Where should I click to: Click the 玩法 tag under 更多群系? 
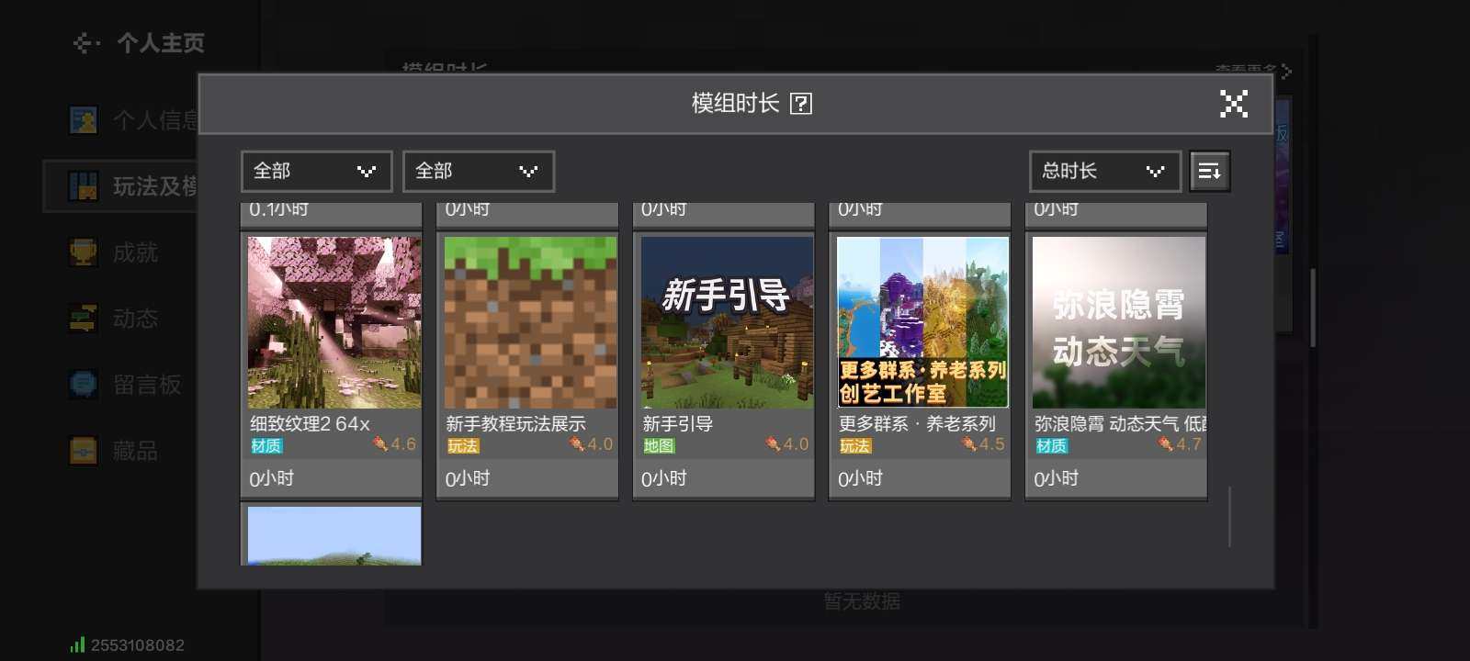pyautogui.click(x=854, y=446)
